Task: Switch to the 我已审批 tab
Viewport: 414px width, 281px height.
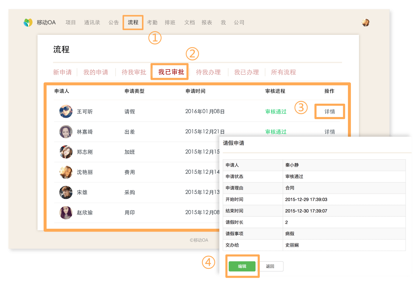Action: click(171, 72)
